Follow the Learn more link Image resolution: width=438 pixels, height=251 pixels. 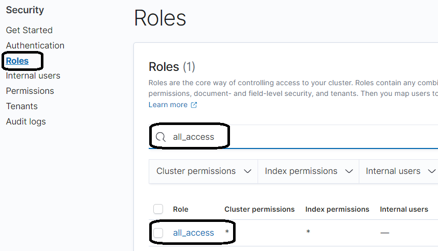(x=168, y=105)
